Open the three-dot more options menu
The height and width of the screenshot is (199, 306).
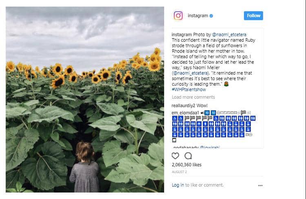(260, 185)
